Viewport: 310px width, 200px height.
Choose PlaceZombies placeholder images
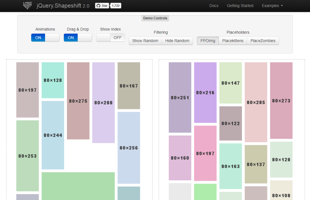pyautogui.click(x=263, y=41)
